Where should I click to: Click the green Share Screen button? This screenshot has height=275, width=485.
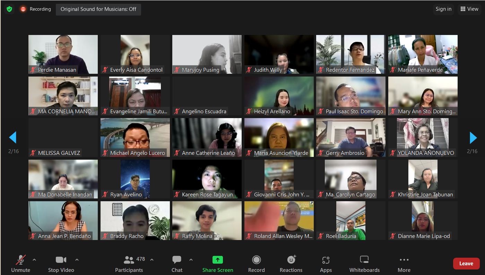point(218,264)
